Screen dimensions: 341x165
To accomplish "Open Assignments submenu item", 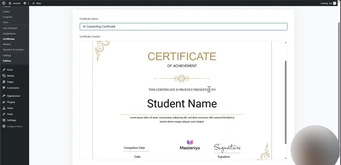I will (x=9, y=34).
